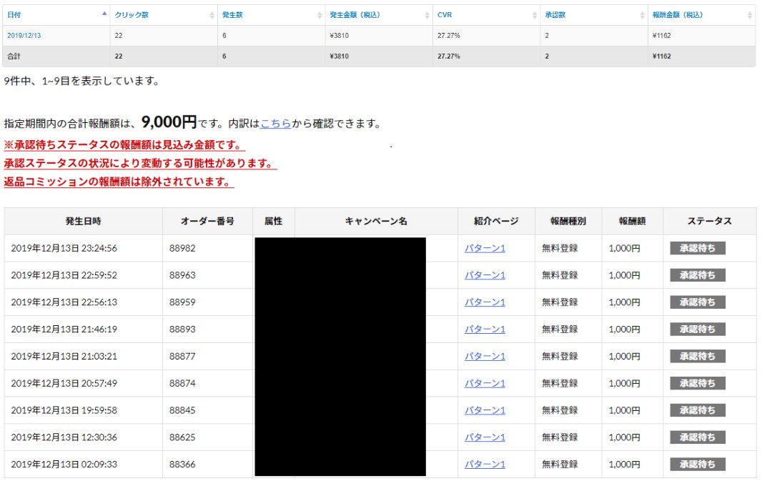Screen dimensions: 762x486
Task: Sort by the クリック数 column header
Action: pyautogui.click(x=164, y=15)
